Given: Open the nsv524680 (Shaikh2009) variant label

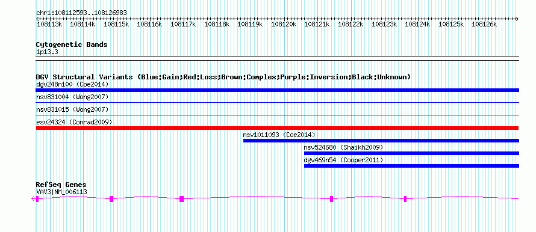Looking at the screenshot, I should point(343,147).
